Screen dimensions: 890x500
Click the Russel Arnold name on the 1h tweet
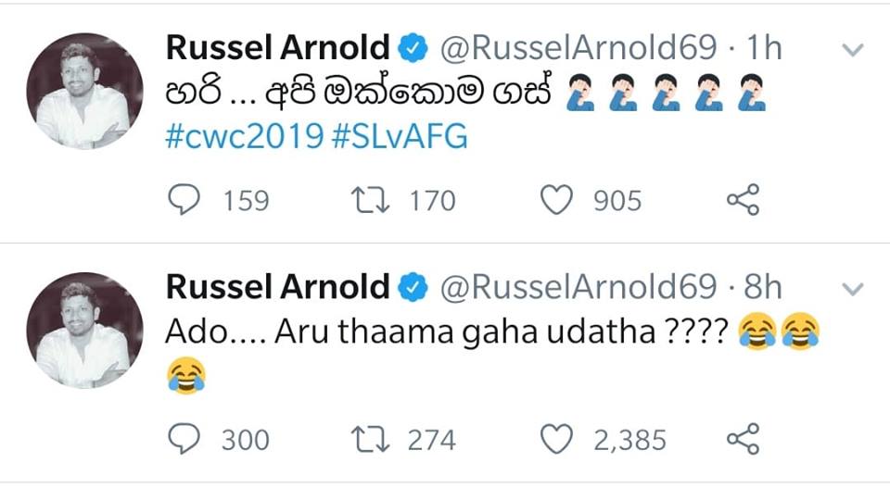pos(277,47)
